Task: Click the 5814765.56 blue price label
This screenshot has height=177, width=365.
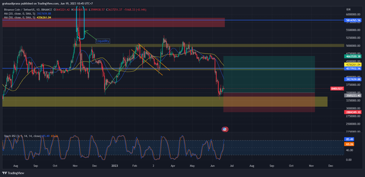Action: click(x=353, y=20)
